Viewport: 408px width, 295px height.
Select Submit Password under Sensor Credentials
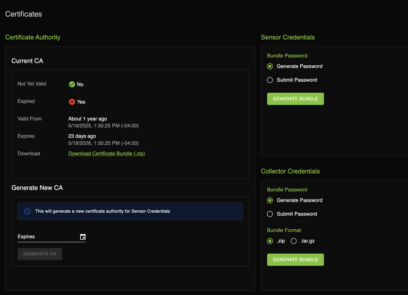[270, 80]
